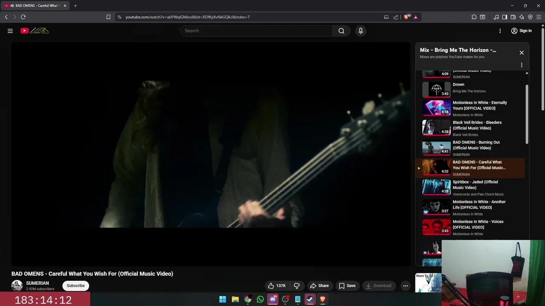Click the YouTube search field
This screenshot has width=545, height=306.
[256, 31]
